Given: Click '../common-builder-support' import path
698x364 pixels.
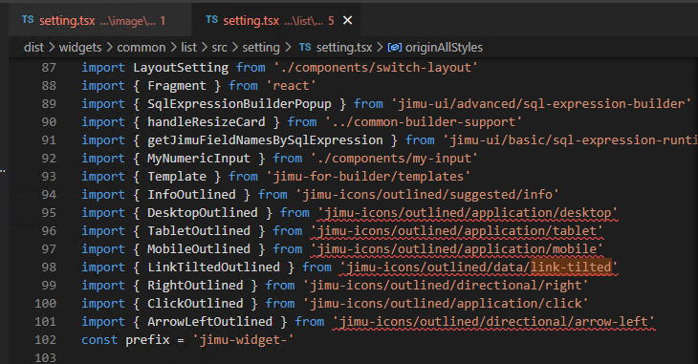Looking at the screenshot, I should [424, 122].
